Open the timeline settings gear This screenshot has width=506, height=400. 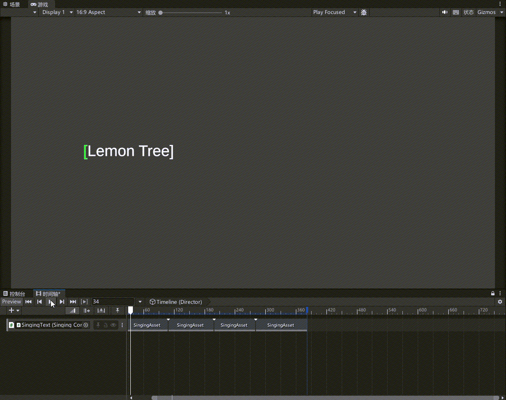pyautogui.click(x=500, y=302)
